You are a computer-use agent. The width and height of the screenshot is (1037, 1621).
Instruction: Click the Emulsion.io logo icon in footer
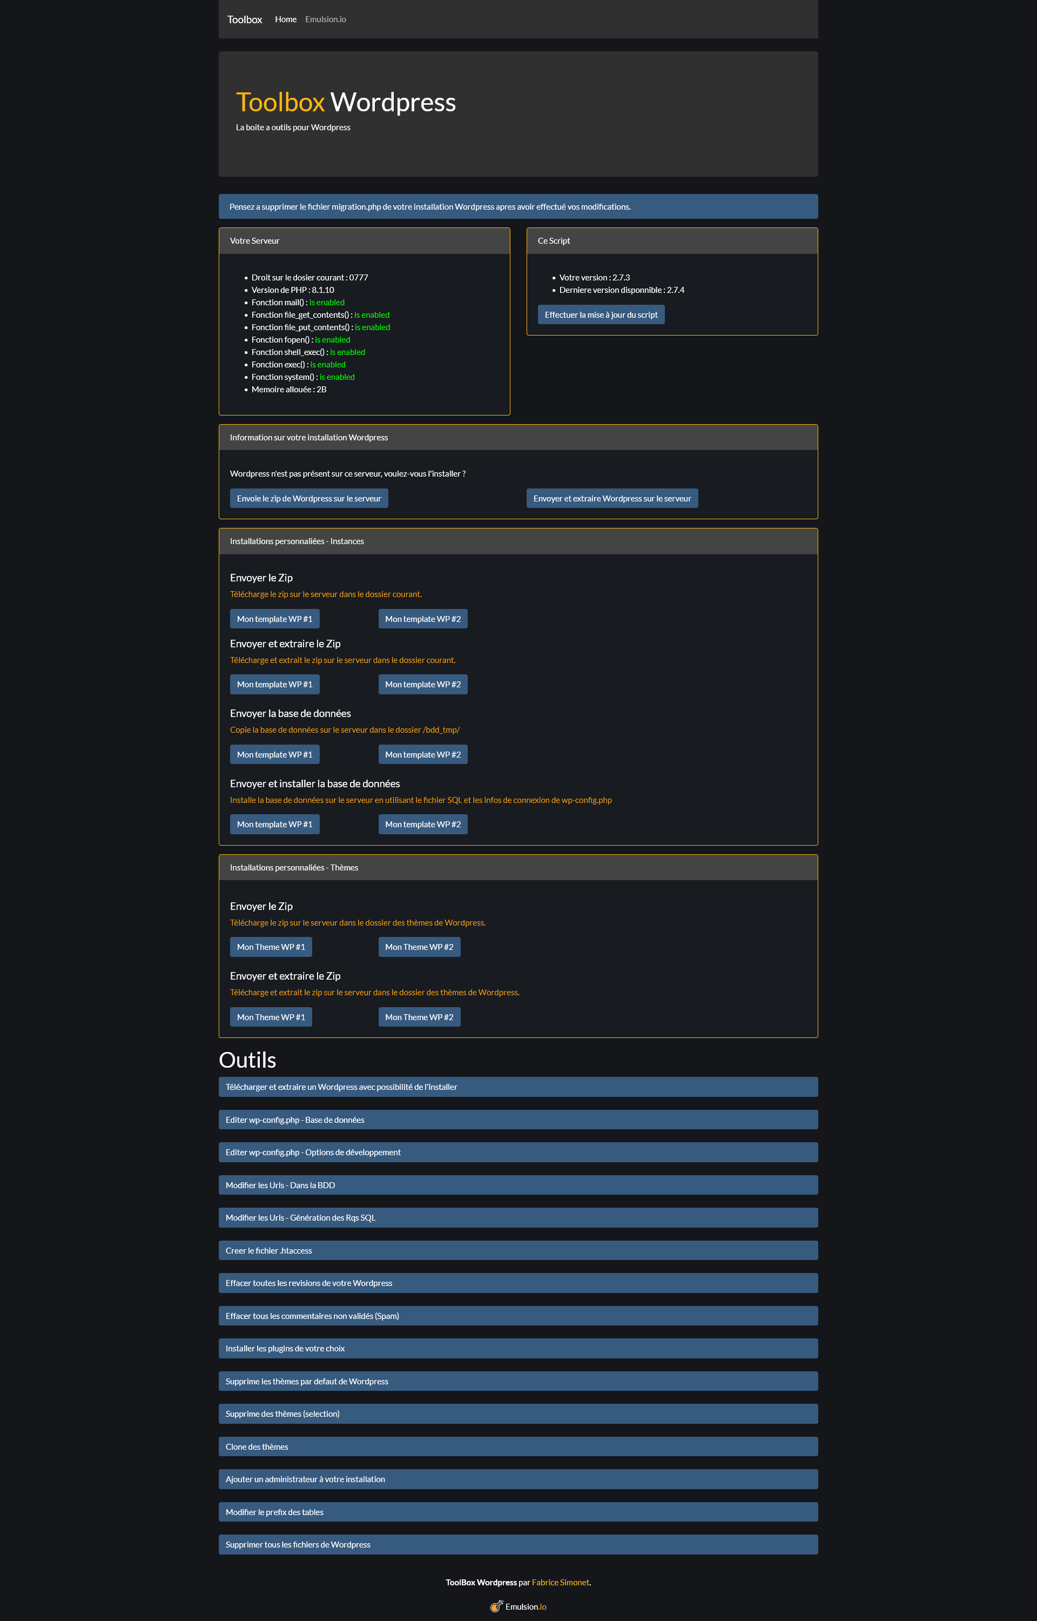point(496,1606)
